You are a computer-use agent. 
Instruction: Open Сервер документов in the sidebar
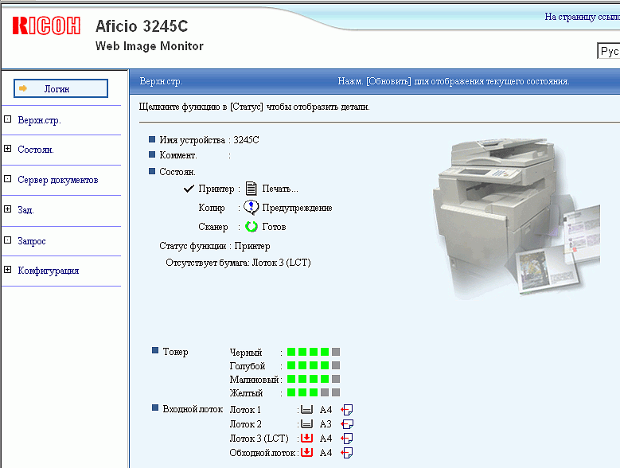[57, 180]
